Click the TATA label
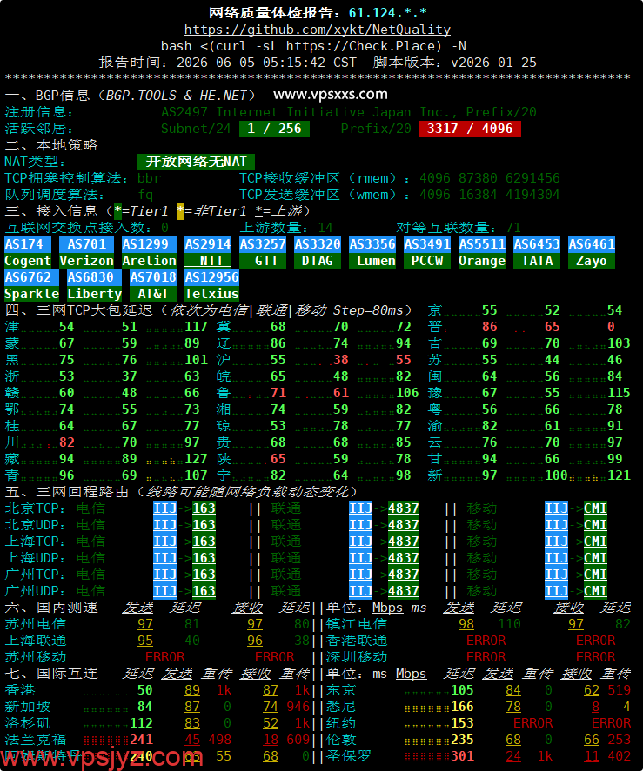643x771 pixels. pos(537,261)
